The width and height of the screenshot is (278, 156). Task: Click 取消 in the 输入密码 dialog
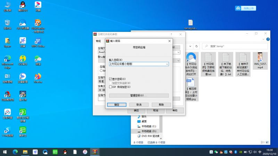[x=139, y=104]
